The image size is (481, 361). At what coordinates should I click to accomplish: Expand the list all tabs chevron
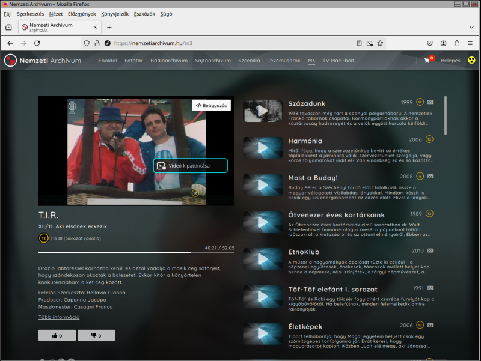(x=471, y=27)
